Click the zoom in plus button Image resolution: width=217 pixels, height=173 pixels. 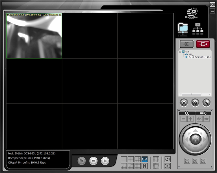(191, 119)
